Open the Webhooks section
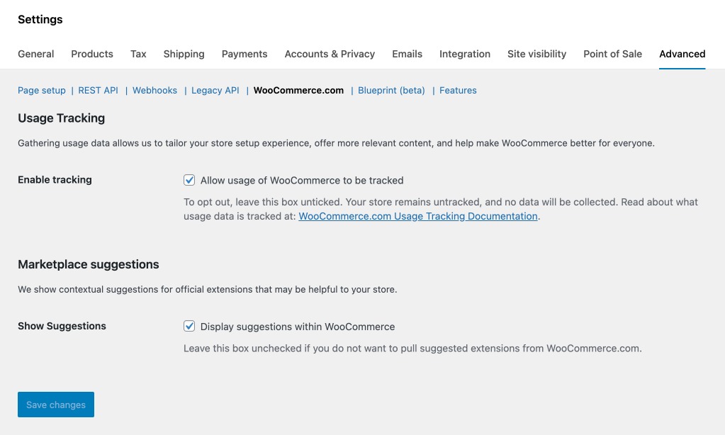The height and width of the screenshot is (435, 725). pyautogui.click(x=154, y=90)
